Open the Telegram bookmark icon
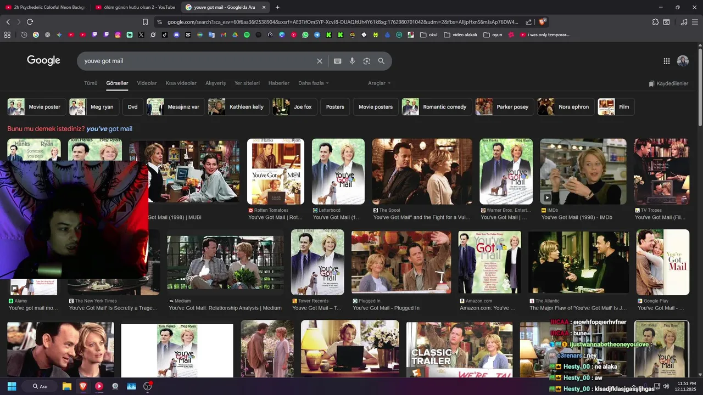The width and height of the screenshot is (703, 395). (317, 35)
